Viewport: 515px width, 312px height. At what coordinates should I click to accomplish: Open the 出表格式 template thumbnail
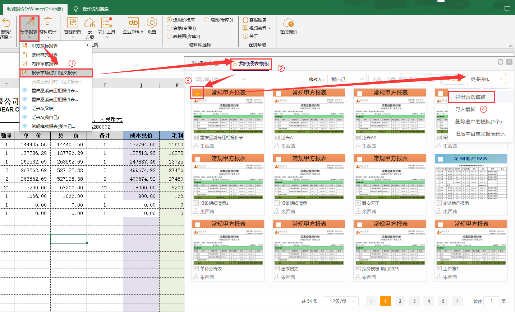point(309,242)
